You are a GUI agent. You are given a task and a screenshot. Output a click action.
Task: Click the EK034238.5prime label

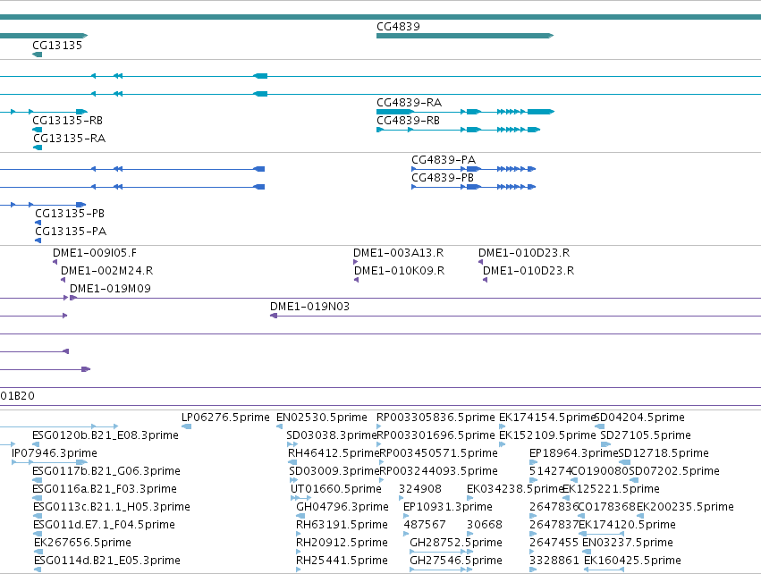coord(515,490)
